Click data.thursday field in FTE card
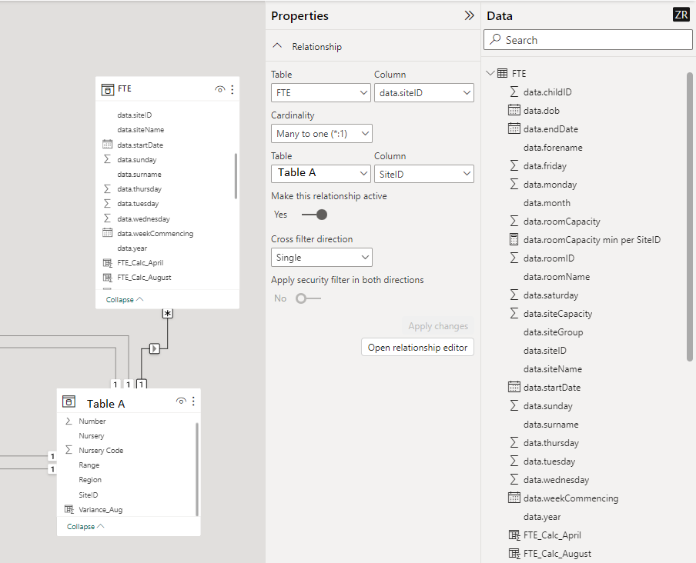 (139, 189)
